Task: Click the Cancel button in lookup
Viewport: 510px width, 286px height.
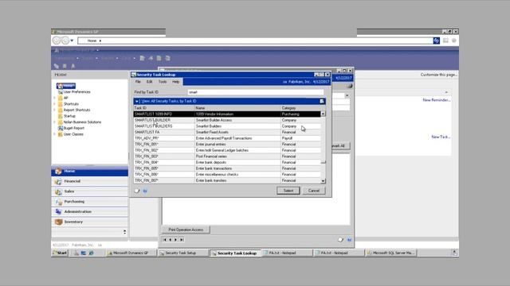Action: tap(313, 191)
